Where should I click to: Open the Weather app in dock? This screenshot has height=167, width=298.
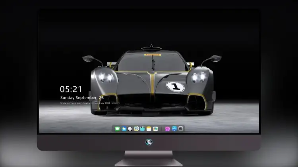(x=124, y=129)
